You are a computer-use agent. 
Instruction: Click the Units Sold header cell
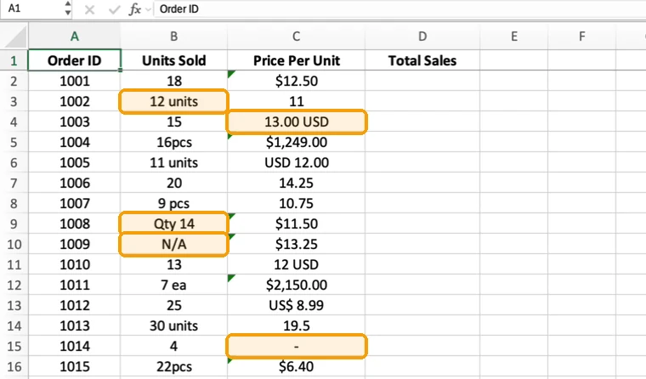pos(174,60)
